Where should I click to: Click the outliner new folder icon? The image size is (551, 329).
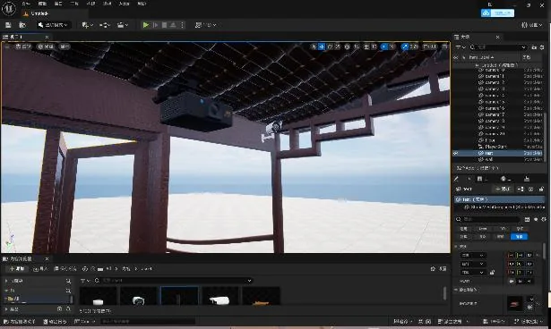[x=534, y=47]
